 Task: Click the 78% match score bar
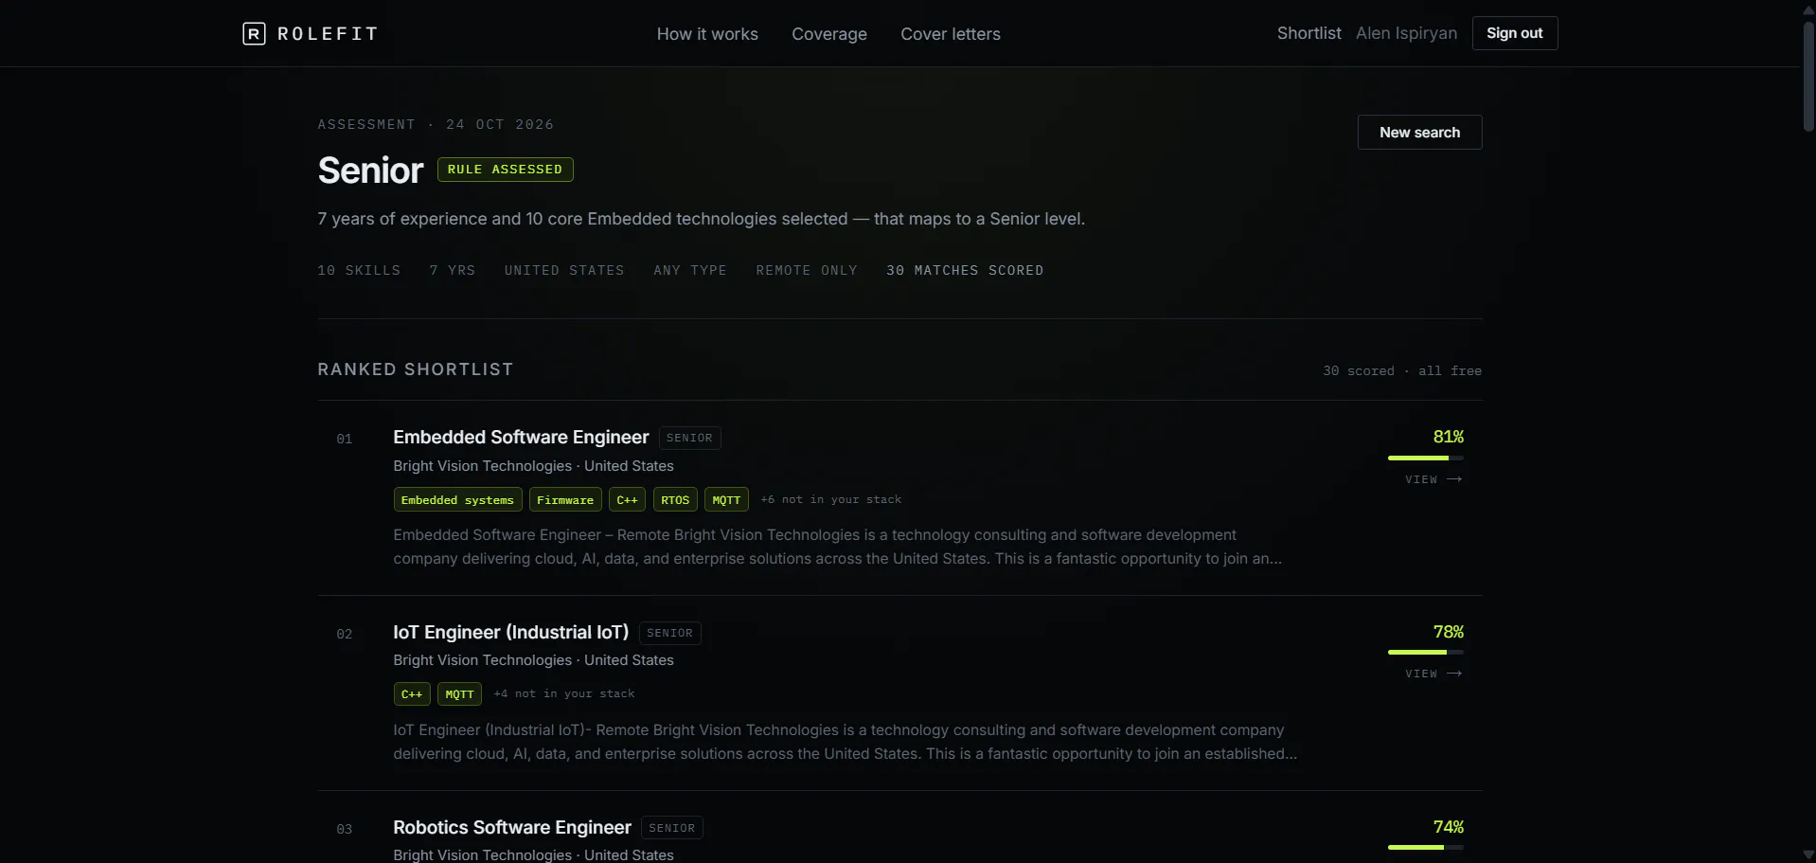[x=1426, y=653]
